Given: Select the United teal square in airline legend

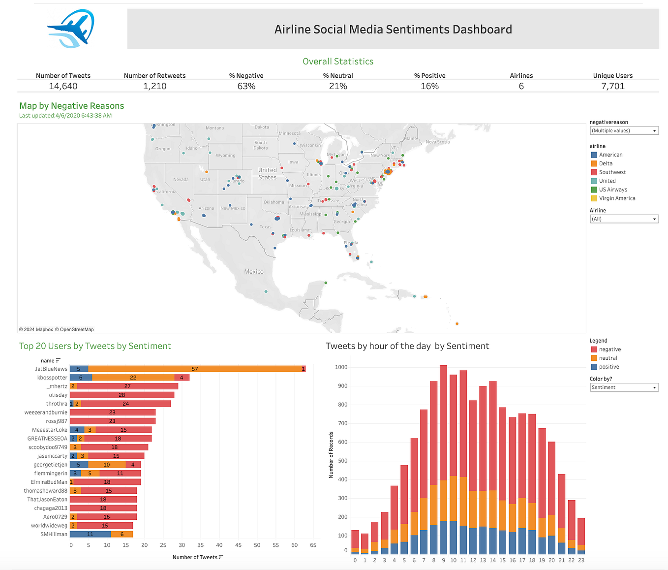Looking at the screenshot, I should [x=594, y=181].
